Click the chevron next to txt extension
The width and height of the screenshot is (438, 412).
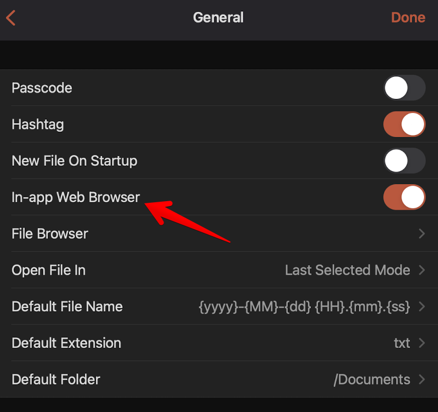(x=422, y=343)
